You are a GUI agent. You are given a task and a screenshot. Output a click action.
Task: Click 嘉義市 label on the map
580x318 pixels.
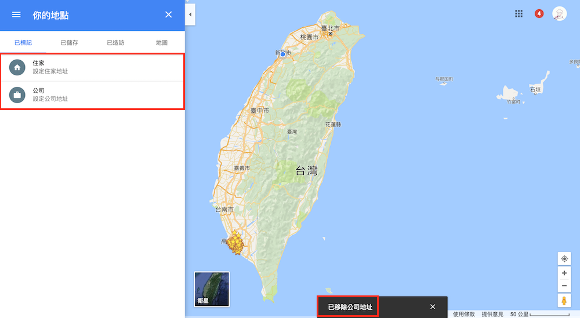pos(242,168)
